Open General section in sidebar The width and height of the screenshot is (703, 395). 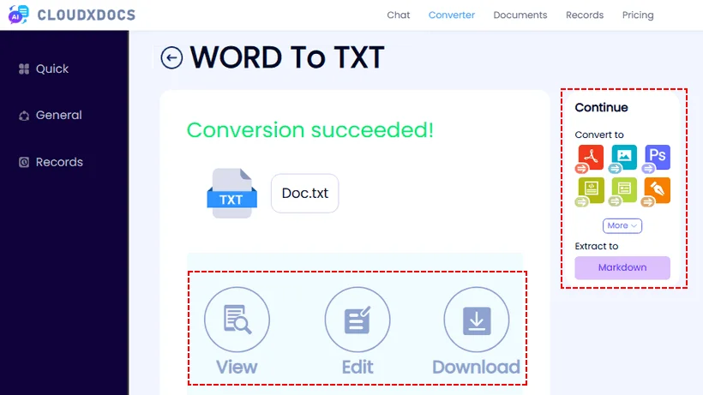pos(51,116)
